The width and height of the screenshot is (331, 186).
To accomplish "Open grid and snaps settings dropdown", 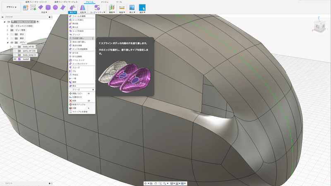I will click(x=178, y=184).
